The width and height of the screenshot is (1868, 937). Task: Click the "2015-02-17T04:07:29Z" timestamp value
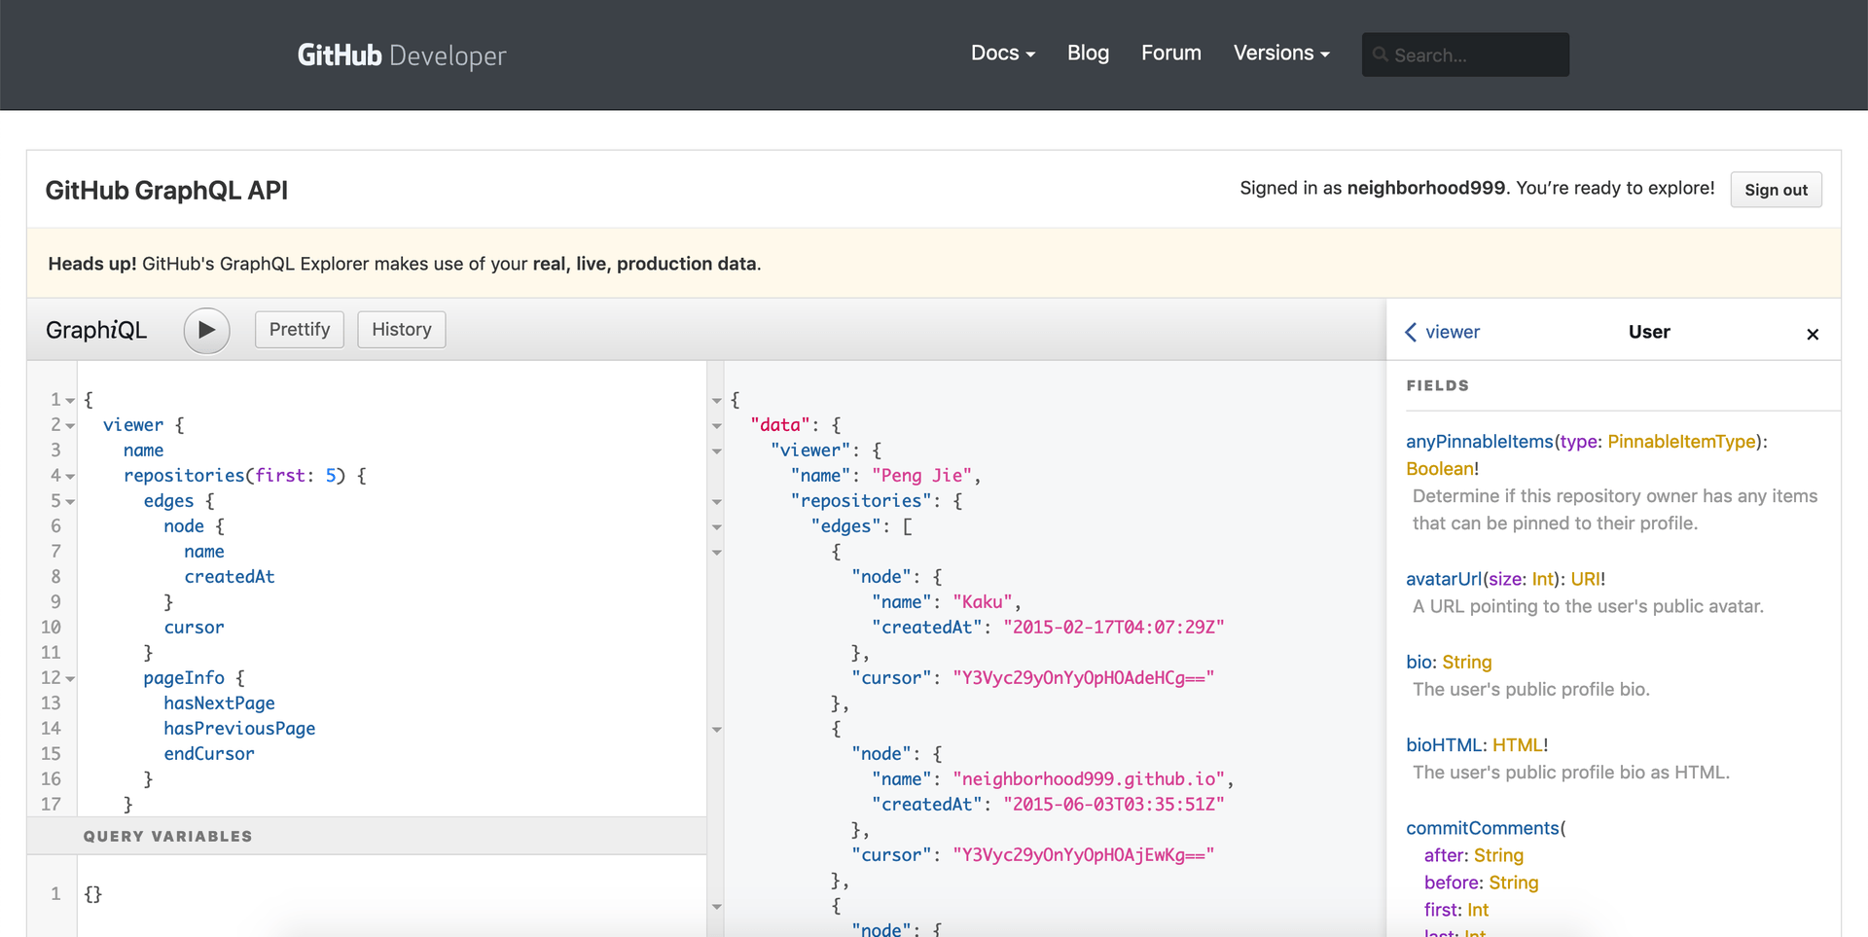tap(1114, 628)
